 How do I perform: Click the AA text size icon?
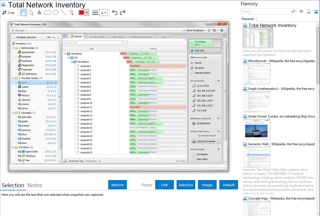point(49,37)
